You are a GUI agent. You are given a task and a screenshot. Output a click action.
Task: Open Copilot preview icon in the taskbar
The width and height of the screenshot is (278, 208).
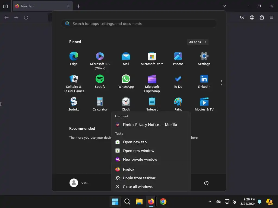269,201
